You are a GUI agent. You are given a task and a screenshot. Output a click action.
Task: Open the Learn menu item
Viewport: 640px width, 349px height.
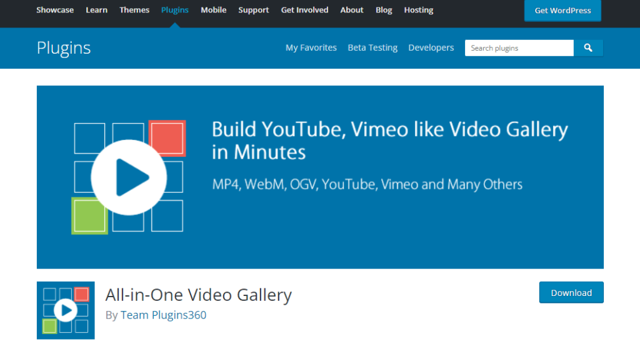click(97, 10)
